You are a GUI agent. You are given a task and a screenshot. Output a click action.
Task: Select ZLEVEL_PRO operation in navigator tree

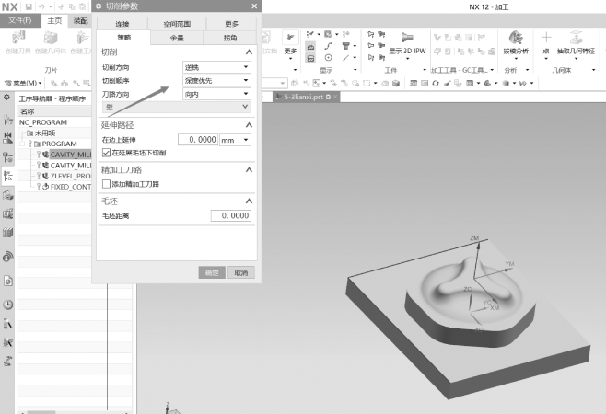70,176
